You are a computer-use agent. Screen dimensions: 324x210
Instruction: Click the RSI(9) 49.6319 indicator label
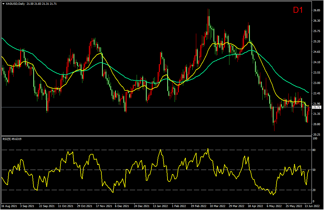coord(12,139)
